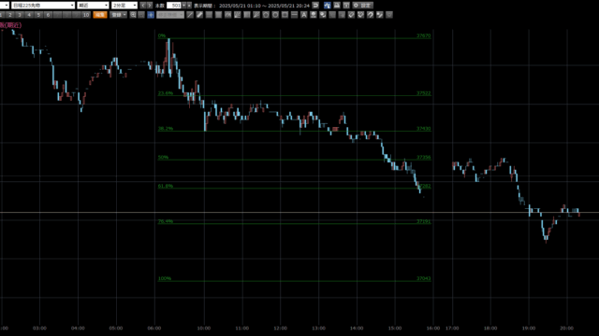The width and height of the screenshot is (599, 336).
Task: Switch to chart preset tab 2
Action: coord(10,15)
